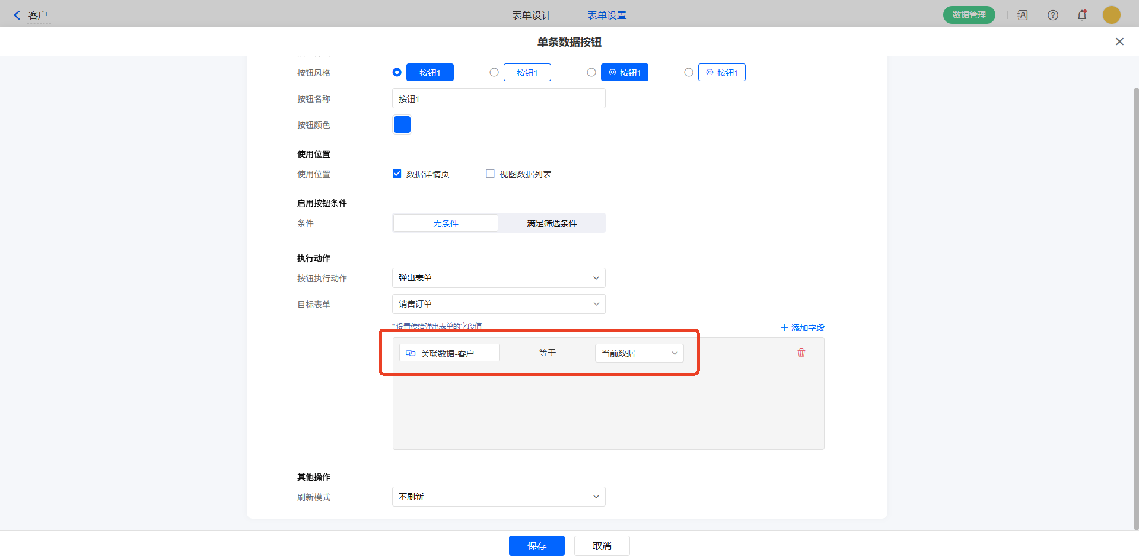Click 添加字段 link
Image resolution: width=1139 pixels, height=560 pixels.
pos(803,328)
